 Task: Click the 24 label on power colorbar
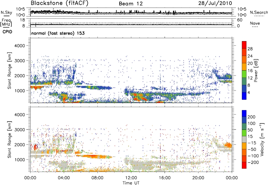pyautogui.click(x=250, y=56)
